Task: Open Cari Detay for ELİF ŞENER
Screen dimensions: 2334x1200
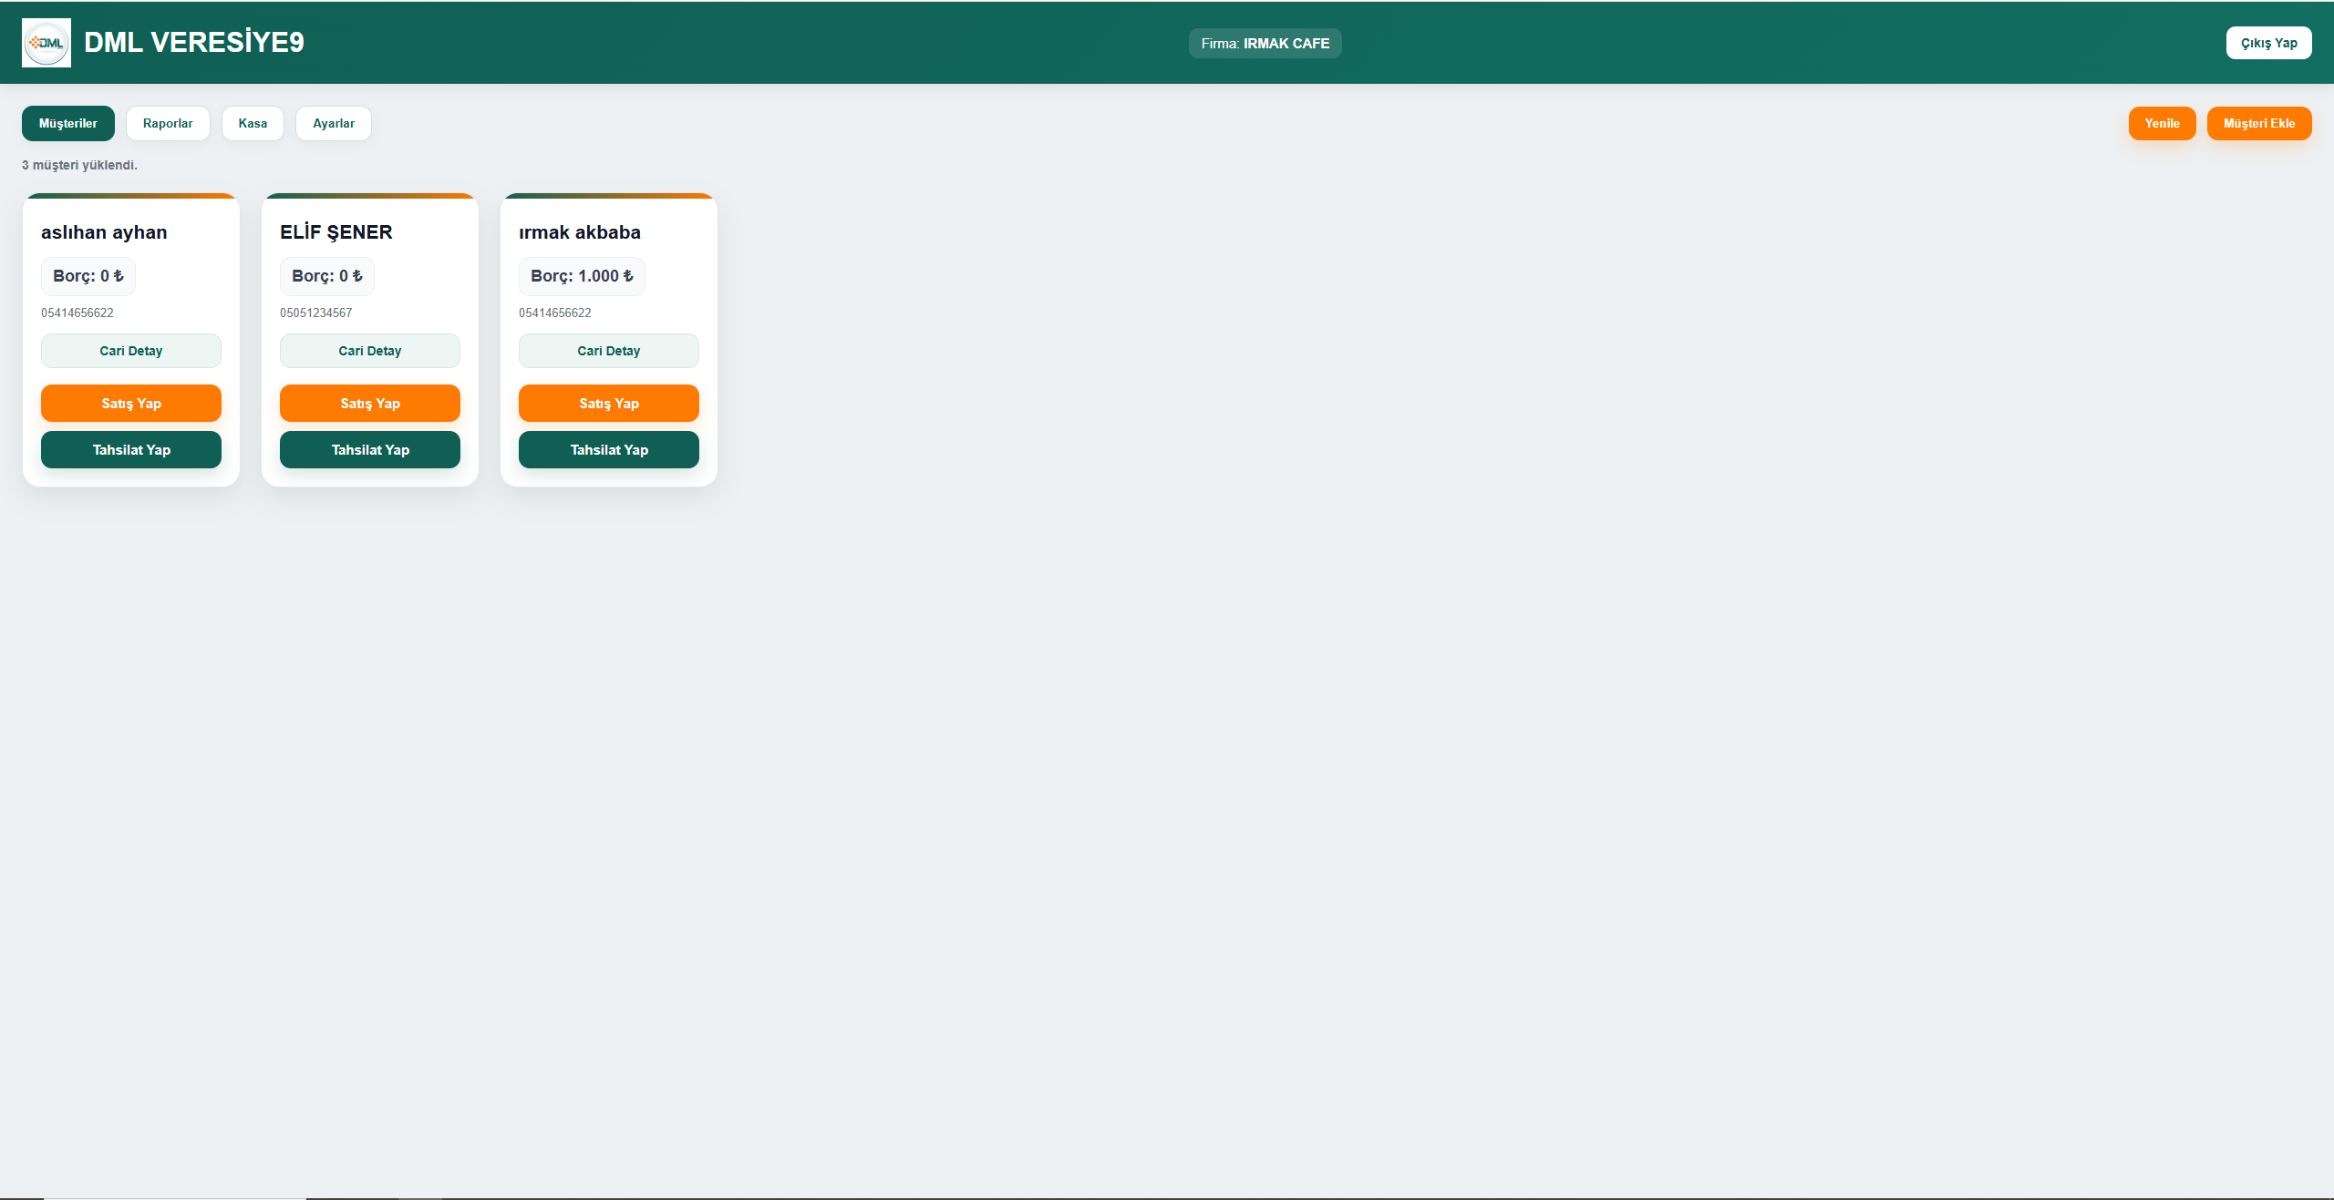Action: [370, 351]
